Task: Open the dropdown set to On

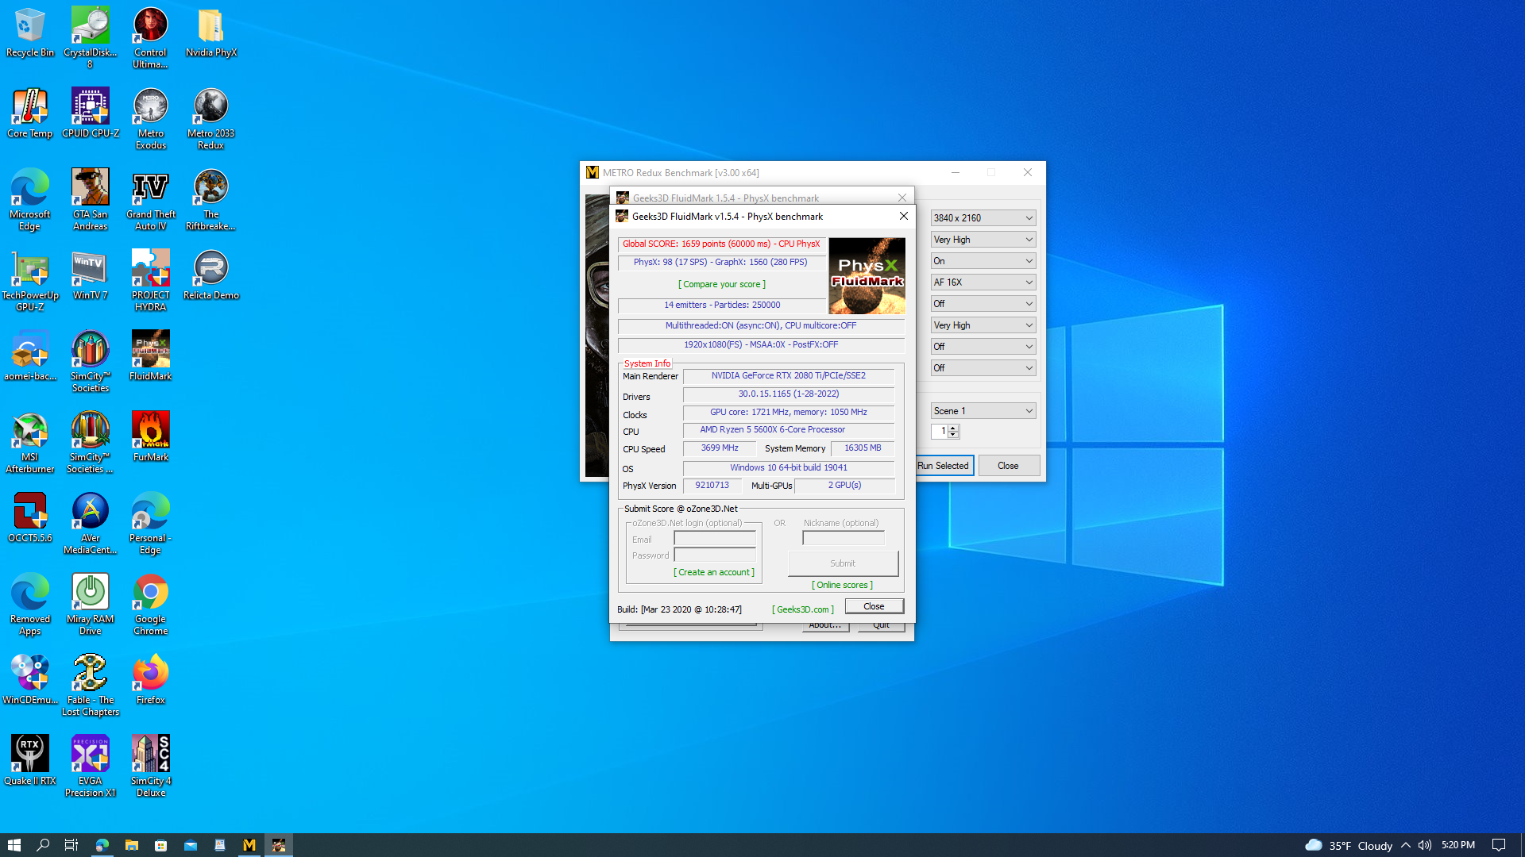Action: point(983,260)
